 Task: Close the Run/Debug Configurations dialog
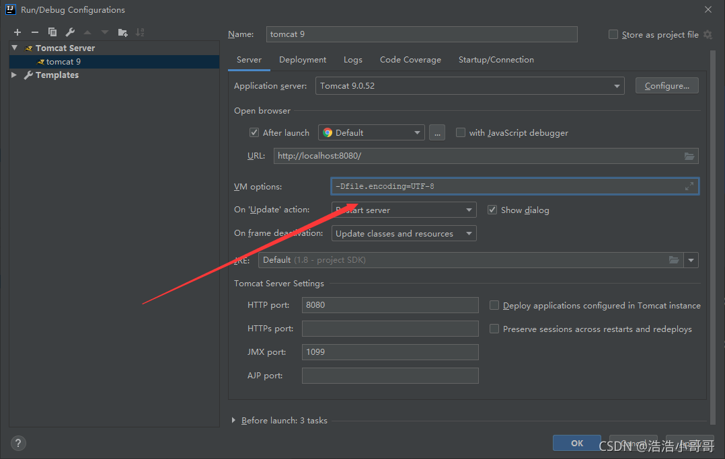[x=708, y=9]
